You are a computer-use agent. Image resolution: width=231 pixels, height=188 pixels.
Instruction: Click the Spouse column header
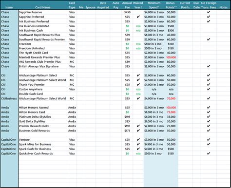tap(90, 7)
